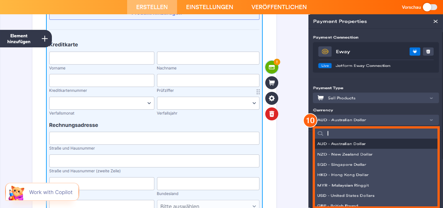Click the magnifier icon in currency search
The width and height of the screenshot is (443, 208).
[x=320, y=133]
